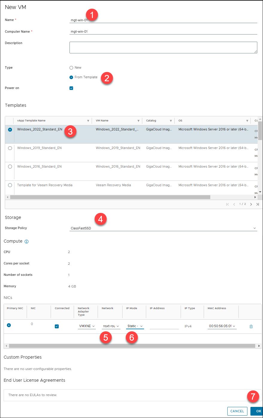Go to next templates page
Screen dimensions: 263x418
(251, 204)
